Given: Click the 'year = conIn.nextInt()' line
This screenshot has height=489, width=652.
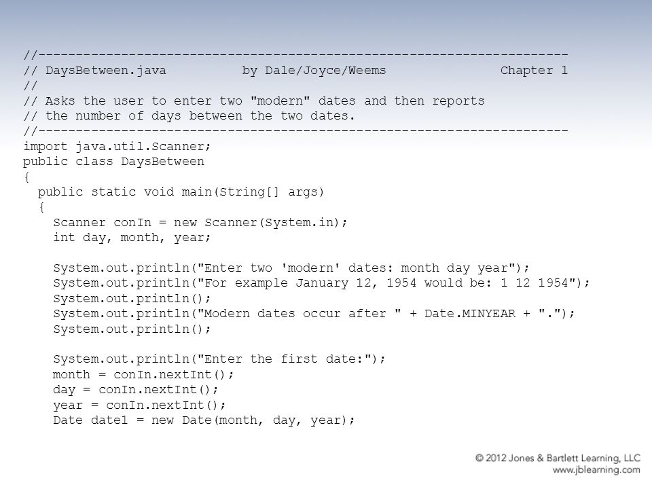Looking at the screenshot, I should (139, 405).
